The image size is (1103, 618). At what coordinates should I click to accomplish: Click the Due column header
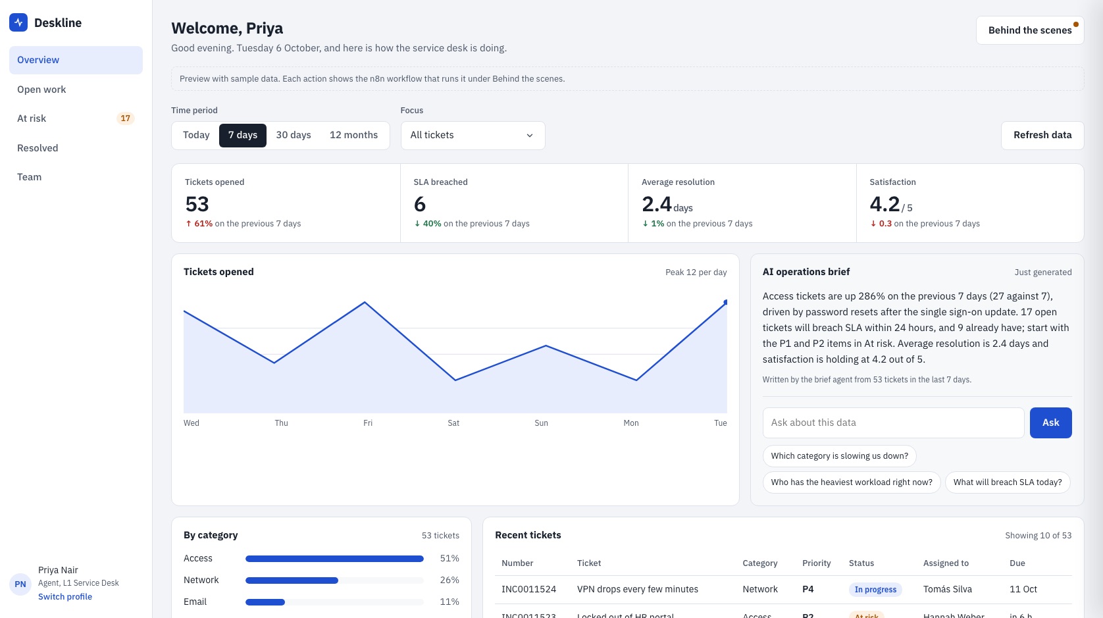point(1017,563)
